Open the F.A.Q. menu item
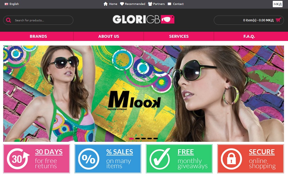The height and width of the screenshot is (177, 288). pos(249,36)
